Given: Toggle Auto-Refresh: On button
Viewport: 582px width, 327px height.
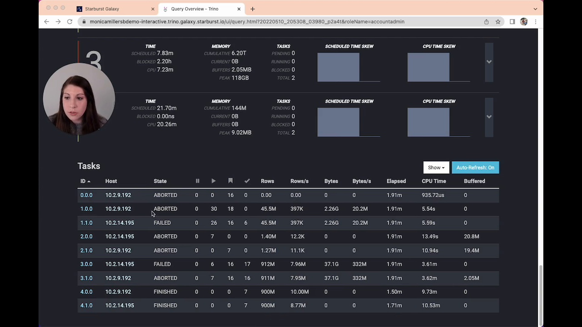Looking at the screenshot, I should point(475,168).
